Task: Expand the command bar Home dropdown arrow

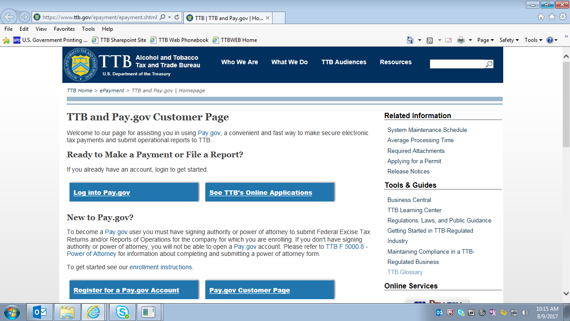Action: click(x=419, y=40)
